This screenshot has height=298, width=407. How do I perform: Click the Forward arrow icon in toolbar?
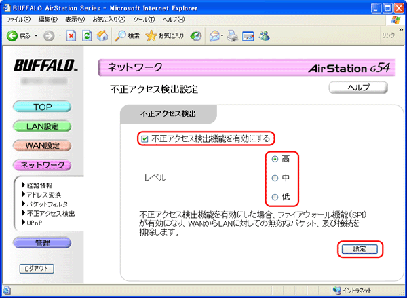49,36
